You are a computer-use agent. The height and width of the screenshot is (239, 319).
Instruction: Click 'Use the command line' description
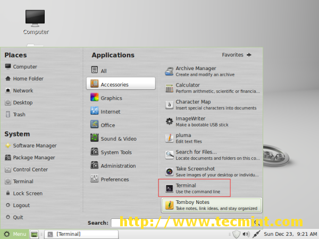(x=198, y=192)
